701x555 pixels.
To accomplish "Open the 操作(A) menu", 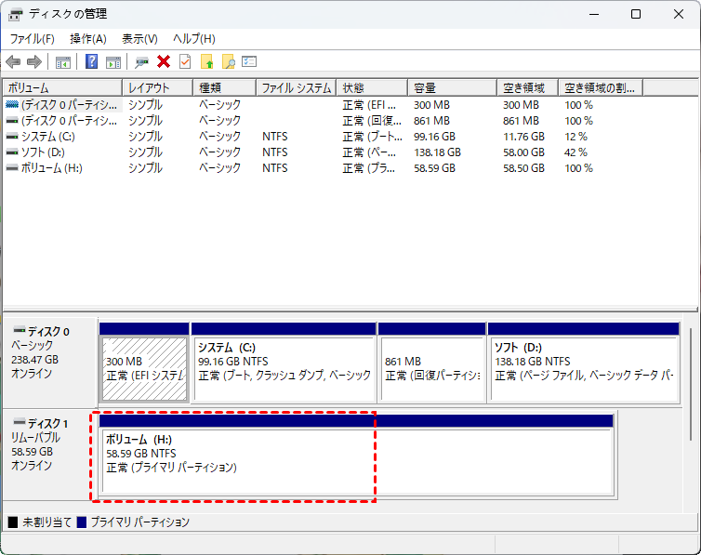I will 88,39.
